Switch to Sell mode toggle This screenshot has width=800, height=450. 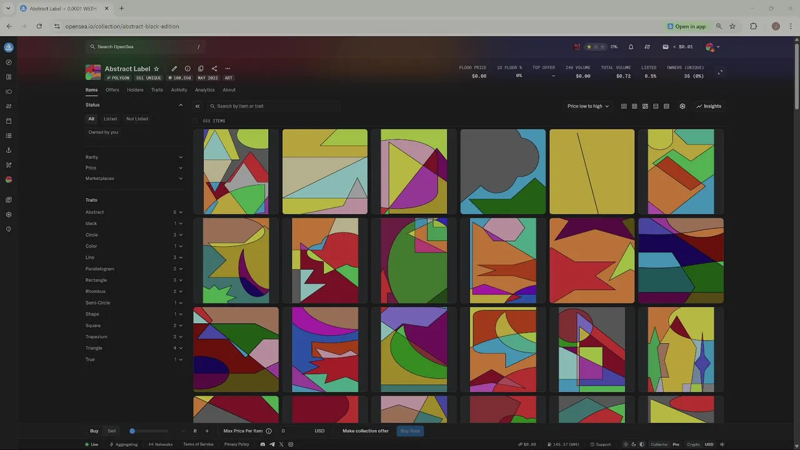[x=112, y=431]
